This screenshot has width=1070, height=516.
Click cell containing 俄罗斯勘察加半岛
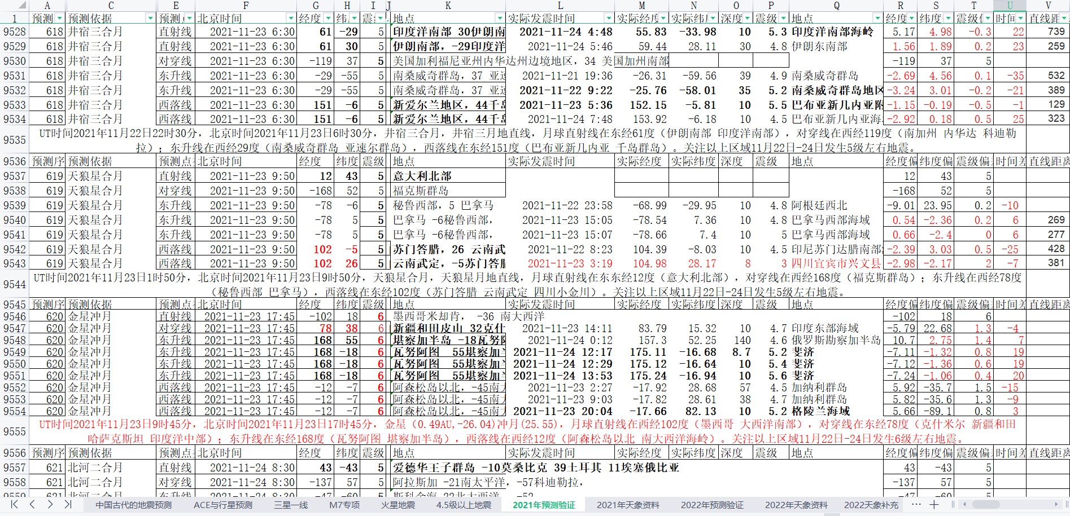[x=836, y=340]
